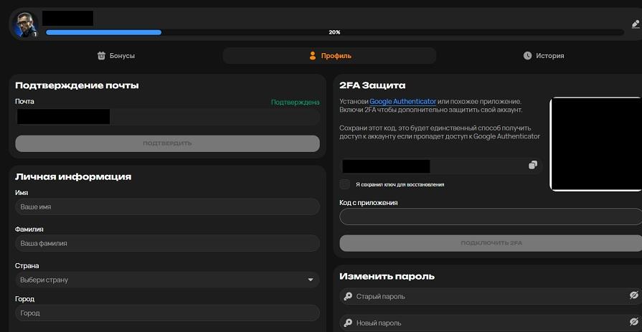Viewport: 642px width, 332px height.
Task: Copy the 2FA recovery key
Action: 533,165
